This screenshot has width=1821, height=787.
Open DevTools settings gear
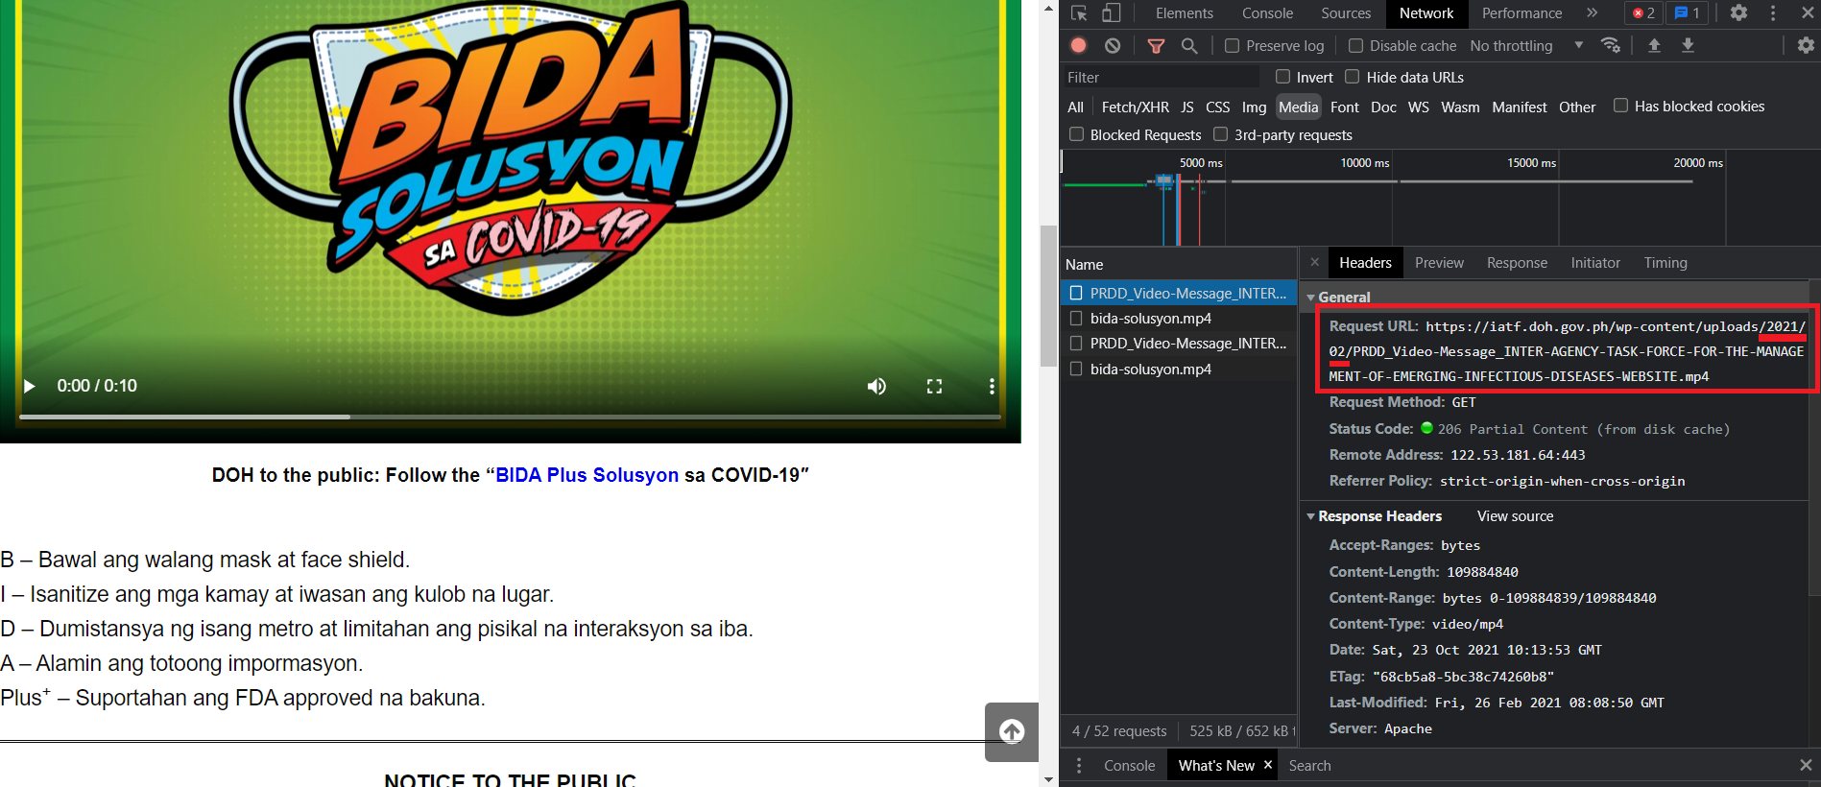pyautogui.click(x=1738, y=13)
